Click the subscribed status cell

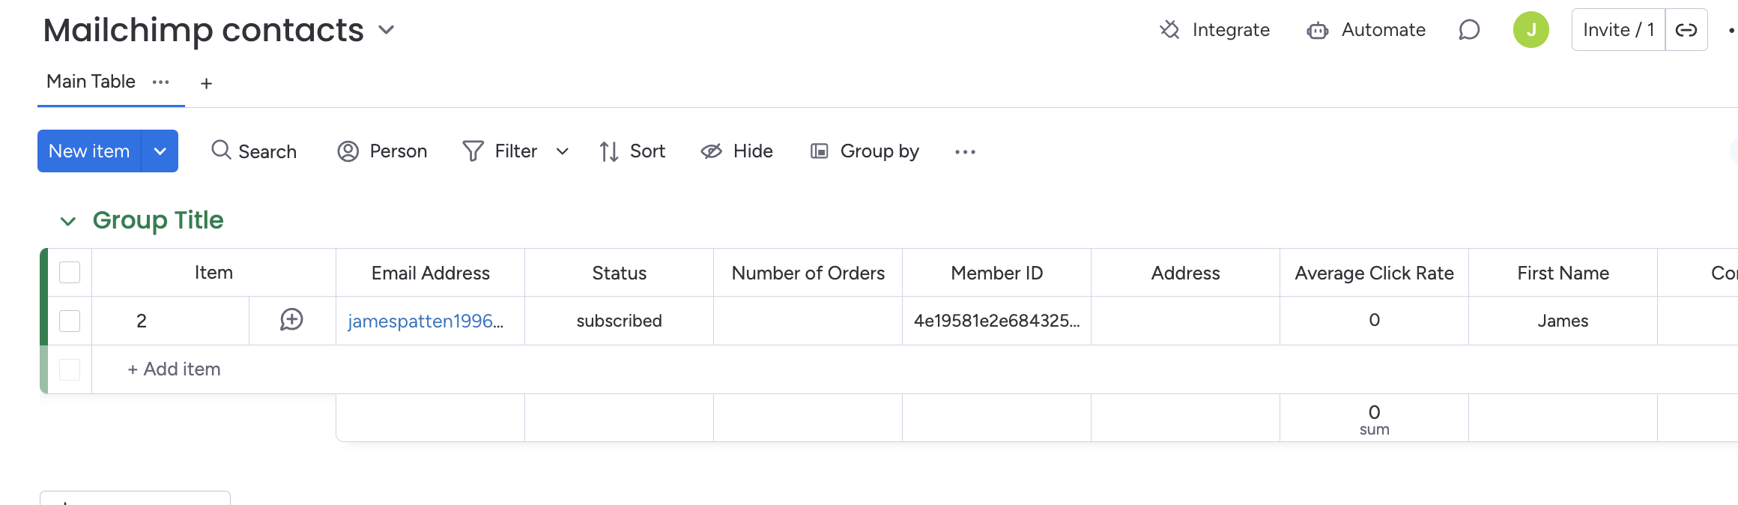(620, 321)
